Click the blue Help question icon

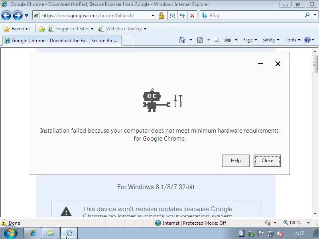click(x=307, y=40)
